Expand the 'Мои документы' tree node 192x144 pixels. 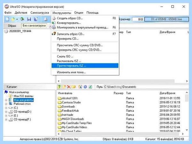point(6,100)
